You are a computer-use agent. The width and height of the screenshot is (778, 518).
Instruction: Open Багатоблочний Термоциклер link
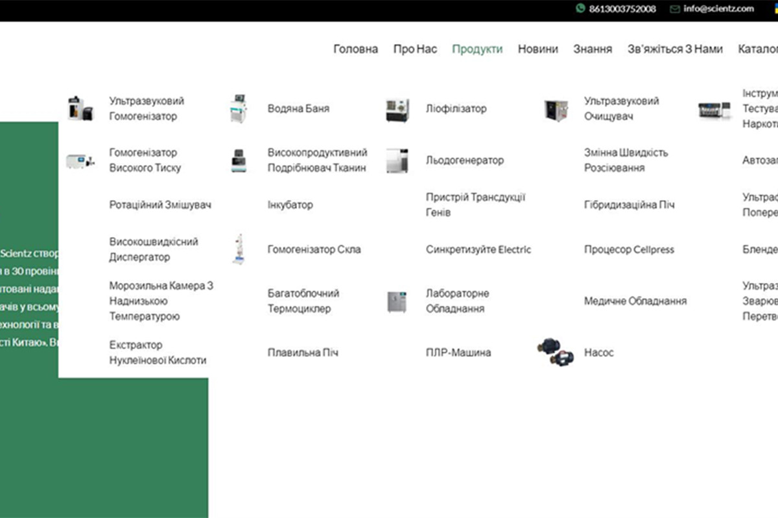tap(303, 301)
